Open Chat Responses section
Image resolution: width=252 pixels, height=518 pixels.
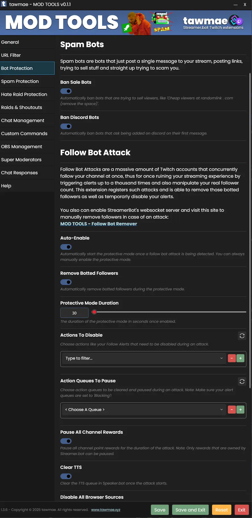[x=27, y=173]
